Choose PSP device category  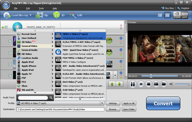35,78
